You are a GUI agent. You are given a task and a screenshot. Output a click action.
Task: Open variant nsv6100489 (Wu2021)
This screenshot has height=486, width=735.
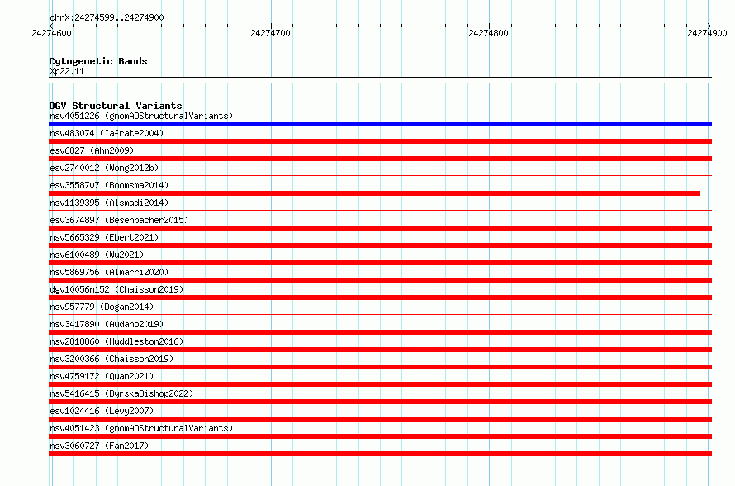click(97, 255)
